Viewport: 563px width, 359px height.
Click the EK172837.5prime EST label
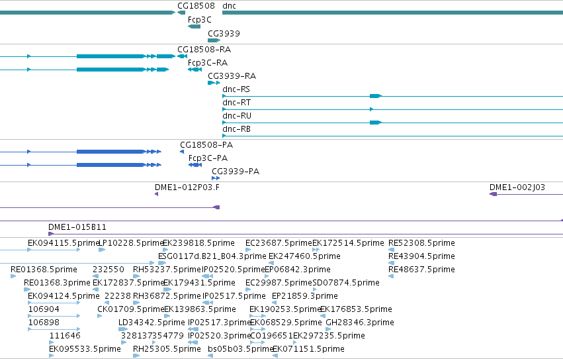128,283
